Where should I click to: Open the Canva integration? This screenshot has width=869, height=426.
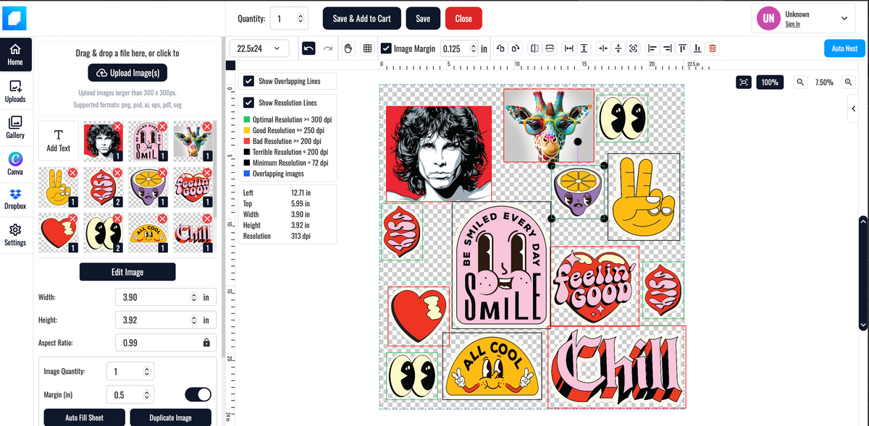(15, 163)
